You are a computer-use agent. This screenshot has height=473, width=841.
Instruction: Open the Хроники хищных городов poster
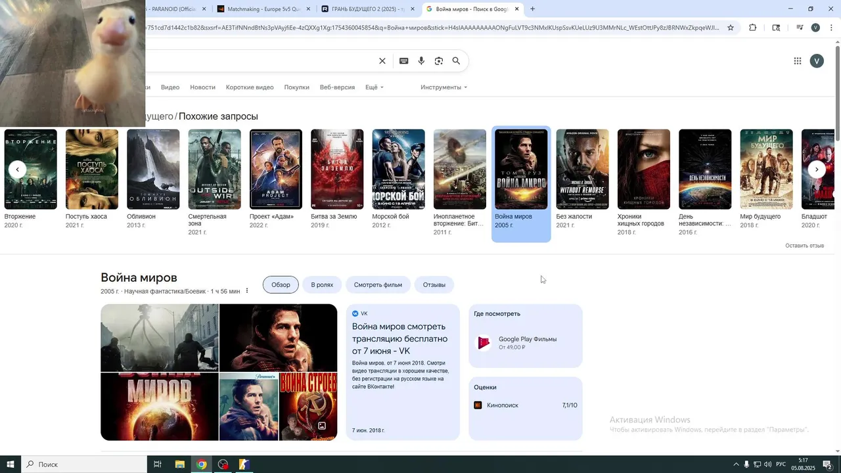(x=644, y=169)
